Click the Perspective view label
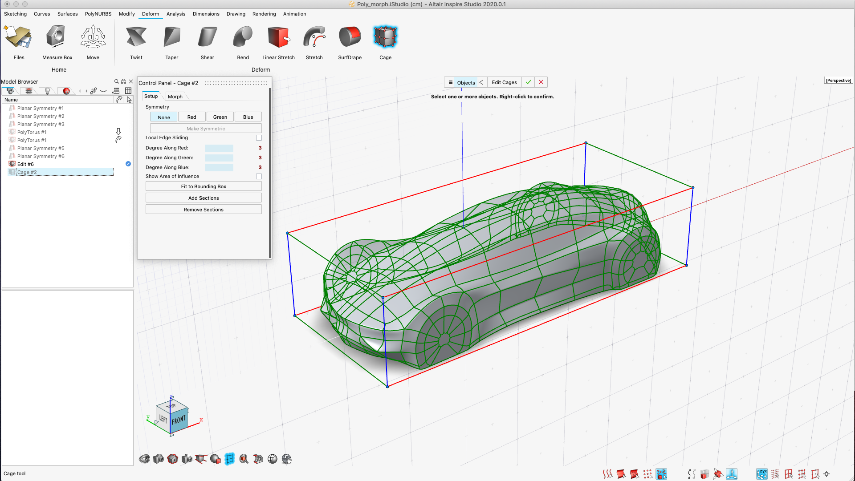855x481 pixels. (838, 81)
